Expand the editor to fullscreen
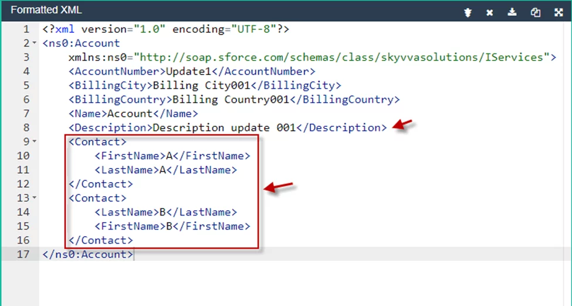572x306 pixels. pyautogui.click(x=558, y=12)
